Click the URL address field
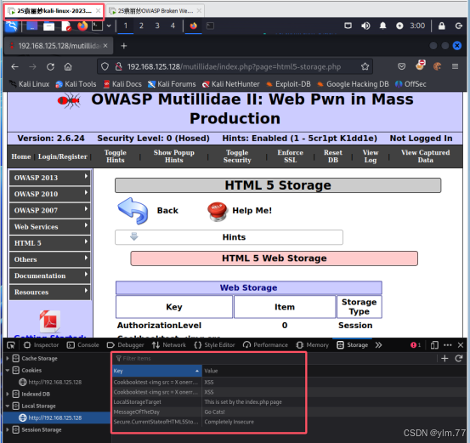The height and width of the screenshot is (443, 470). pos(234,66)
